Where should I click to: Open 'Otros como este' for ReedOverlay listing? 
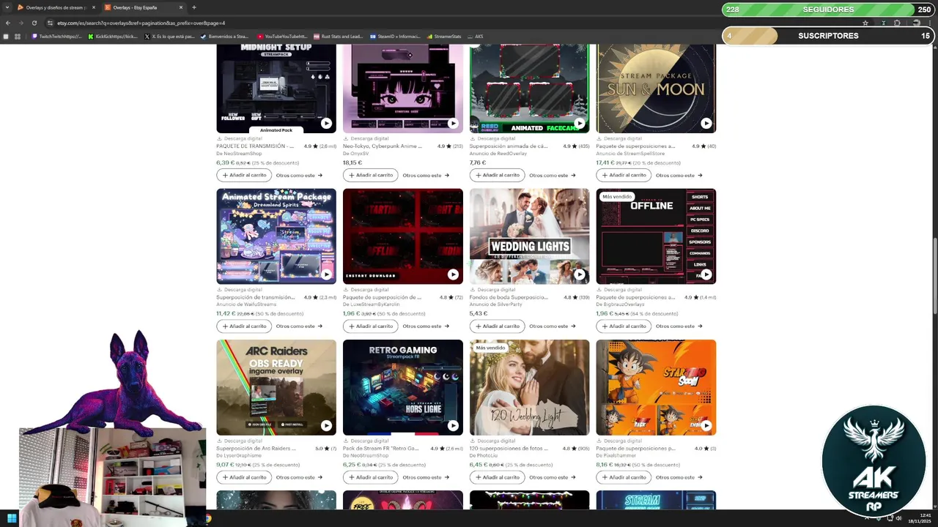pos(553,175)
